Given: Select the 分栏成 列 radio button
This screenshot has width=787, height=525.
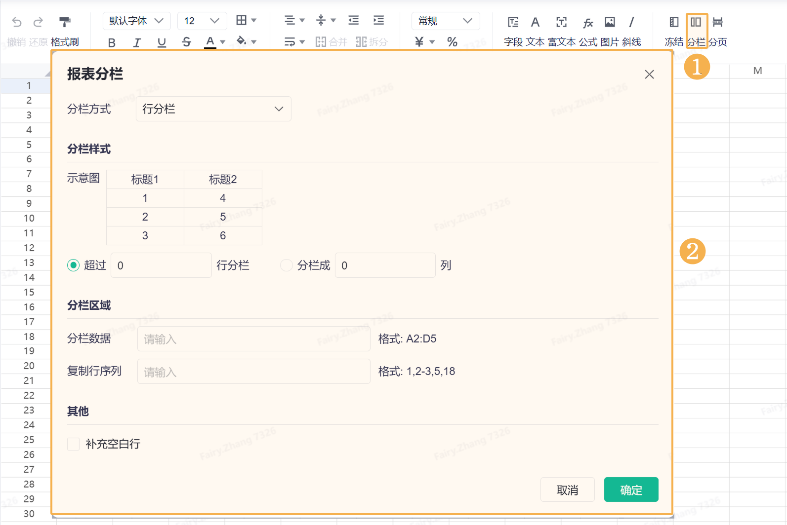Looking at the screenshot, I should [x=287, y=265].
